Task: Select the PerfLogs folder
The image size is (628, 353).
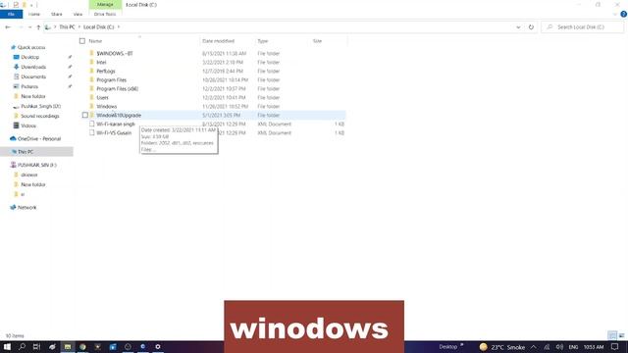Action: point(106,72)
